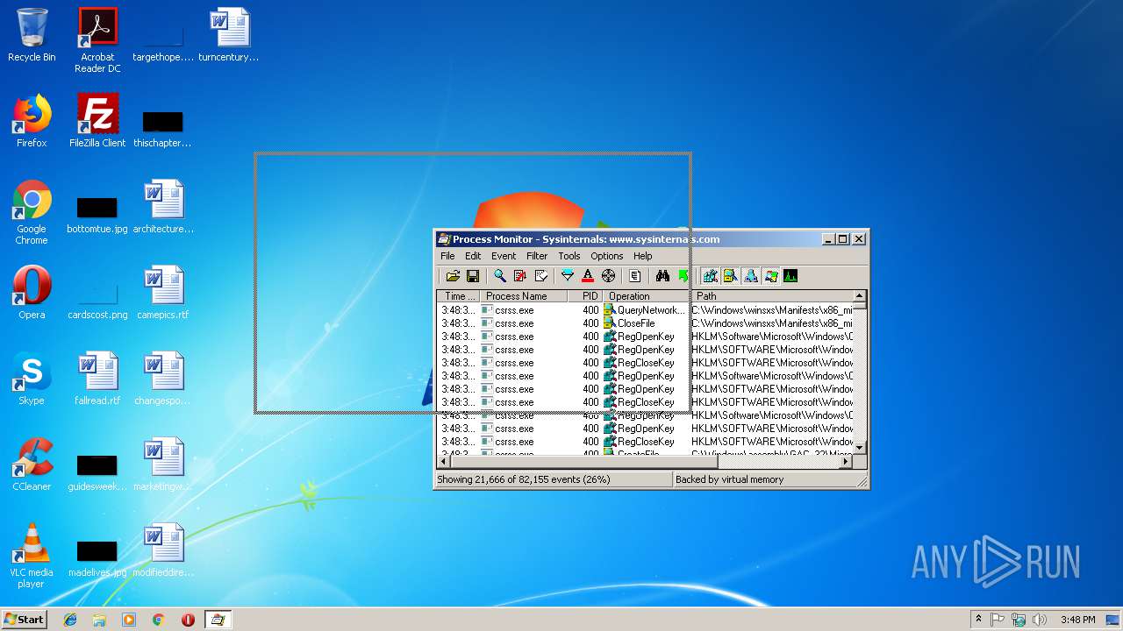Screen dimensions: 1123x631
Task: Click the Open file icon in Process Monitor toolbar
Action: [x=453, y=276]
